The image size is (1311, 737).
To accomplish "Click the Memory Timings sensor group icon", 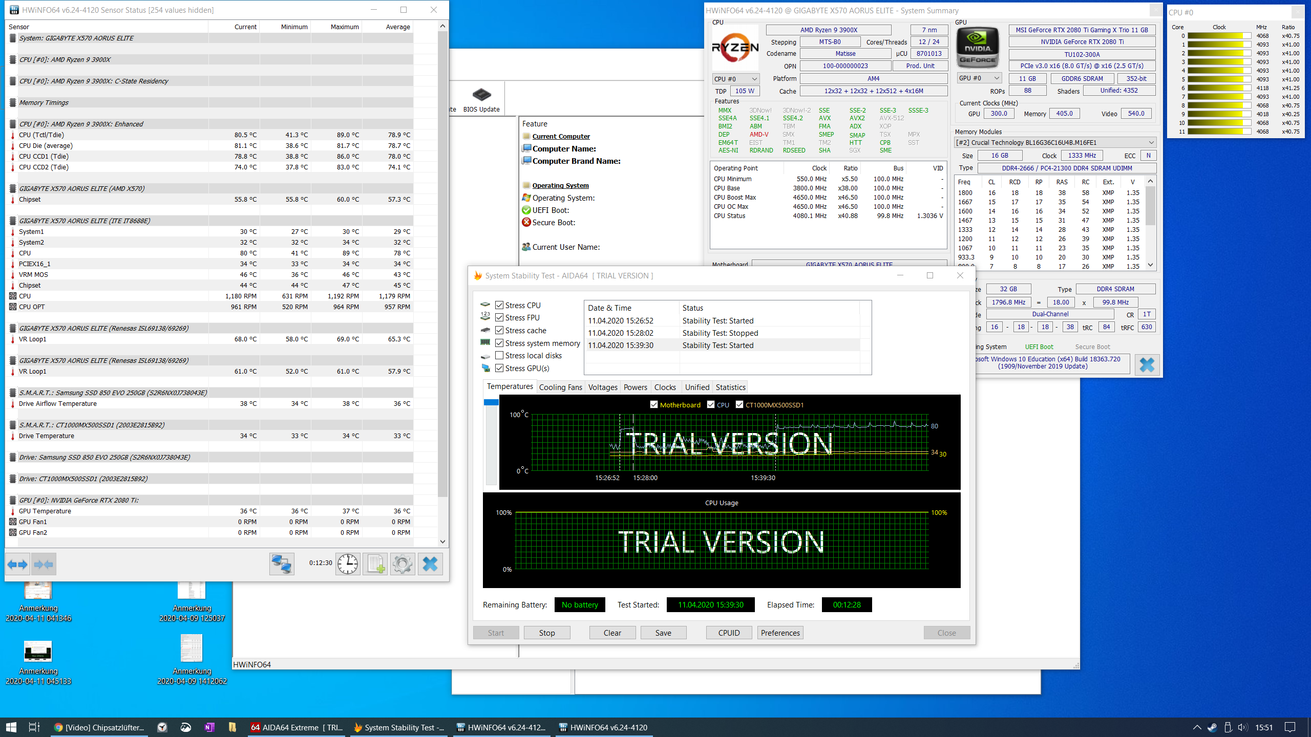I will 13,102.
